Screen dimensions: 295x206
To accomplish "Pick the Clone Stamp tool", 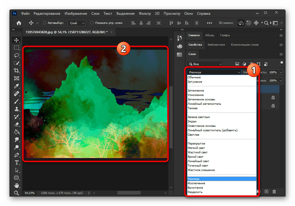I will [x=17, y=109].
